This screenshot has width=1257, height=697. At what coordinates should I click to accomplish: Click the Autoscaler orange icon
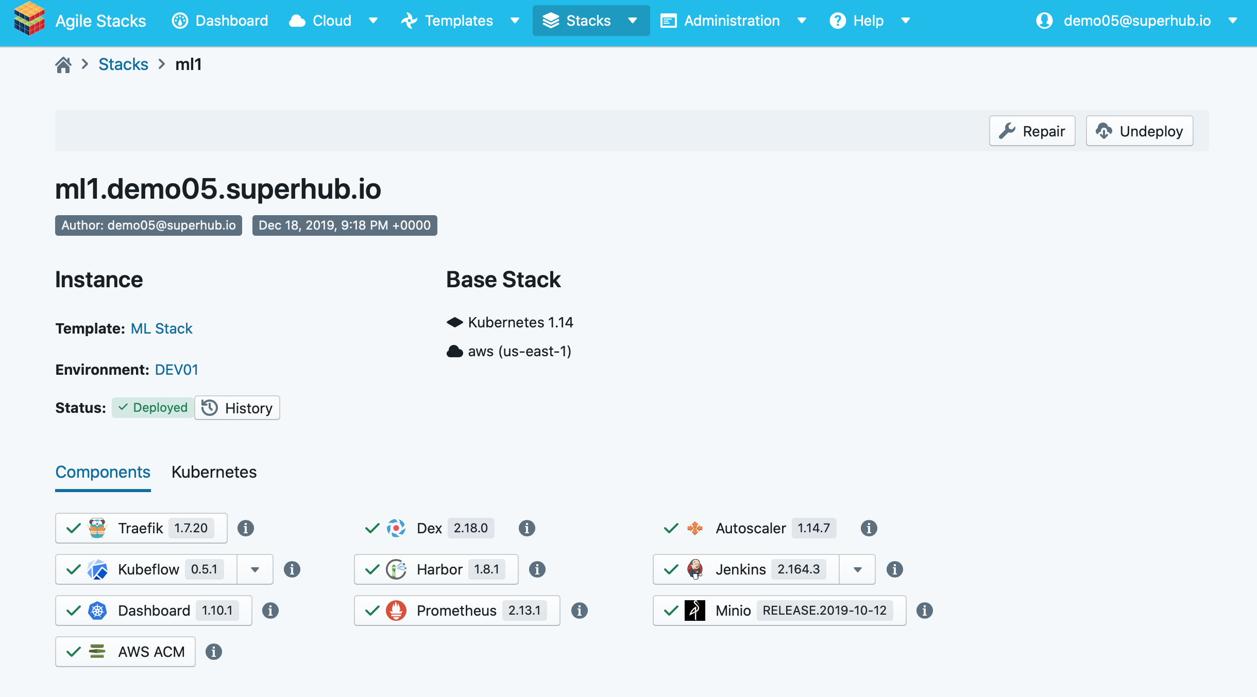tap(695, 528)
